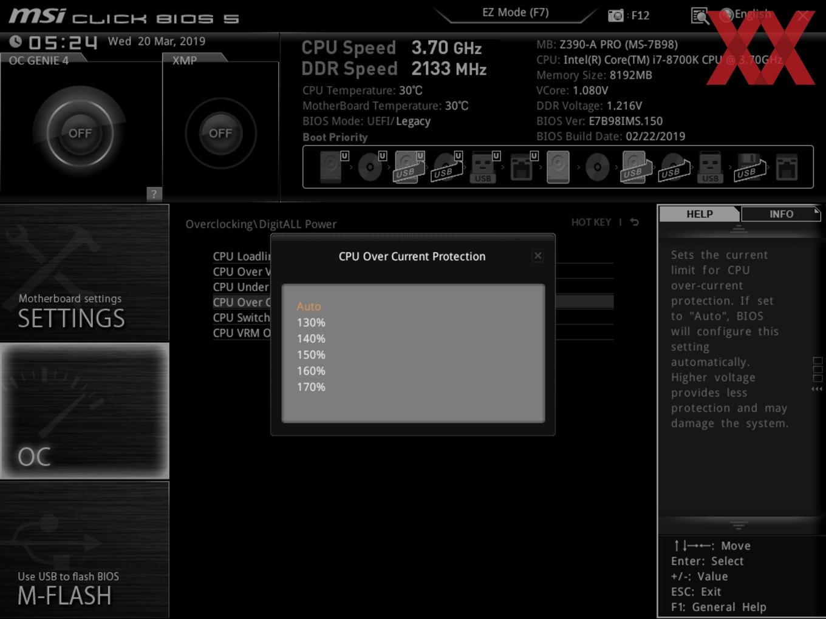This screenshot has width=826, height=619.
Task: Choose the 160% option
Action: (311, 371)
